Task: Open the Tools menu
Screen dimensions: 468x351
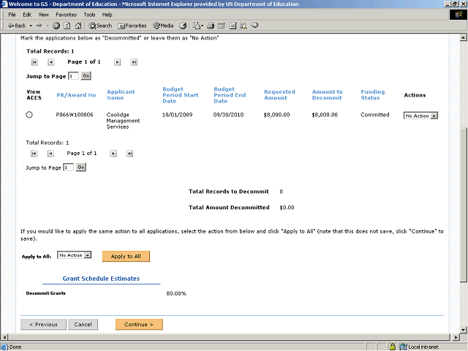Action: 89,15
